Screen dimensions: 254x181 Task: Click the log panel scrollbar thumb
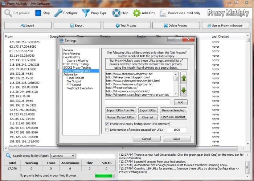pyautogui.click(x=247, y=167)
